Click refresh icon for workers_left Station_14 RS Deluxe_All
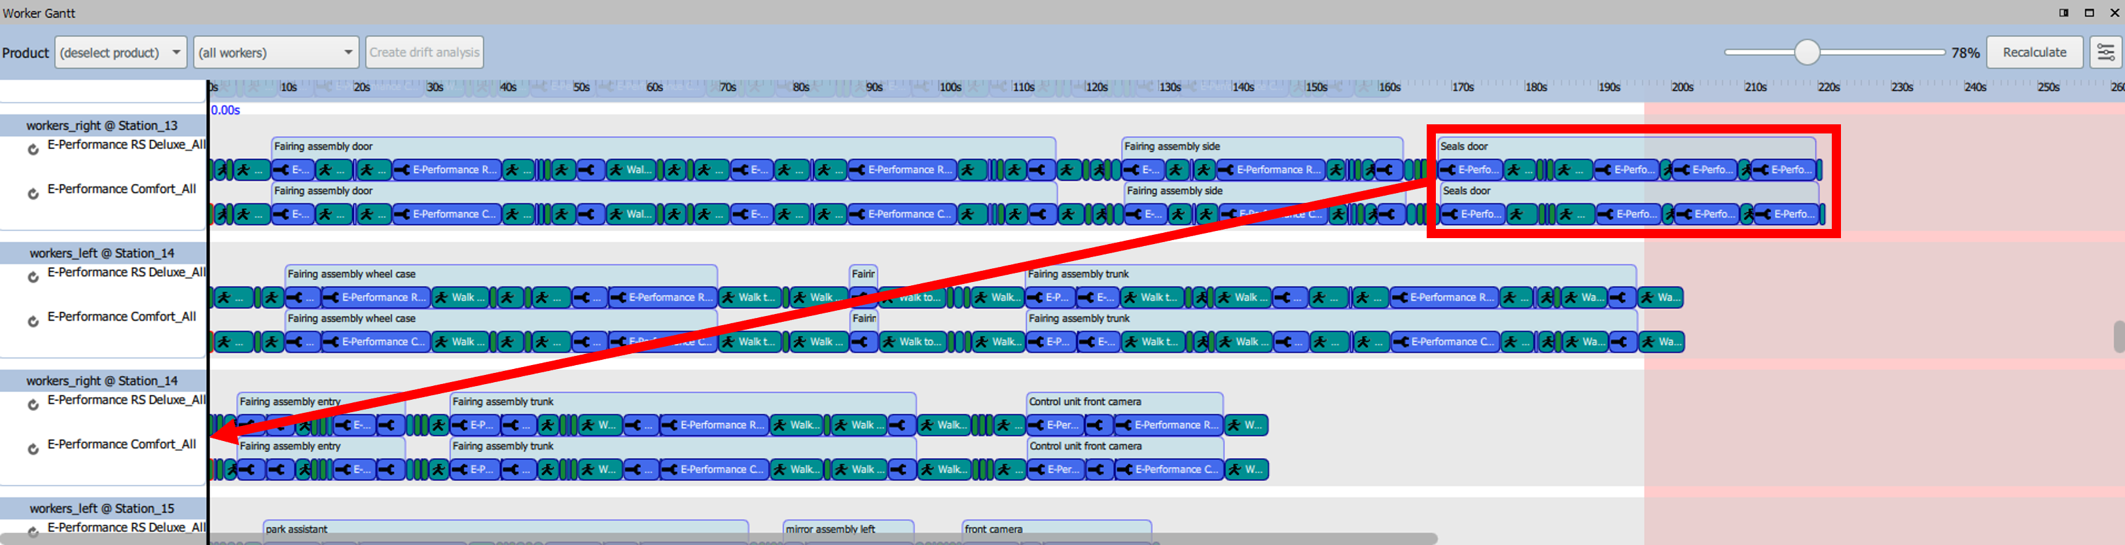 click(33, 277)
